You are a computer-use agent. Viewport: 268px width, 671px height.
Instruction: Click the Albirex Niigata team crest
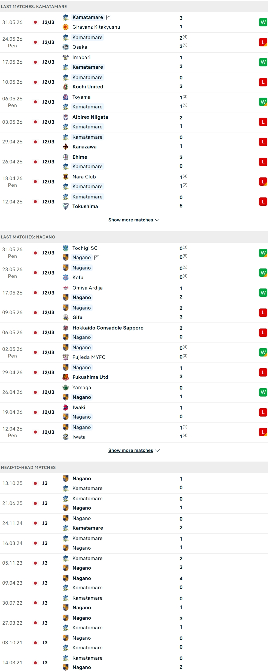coord(66,117)
